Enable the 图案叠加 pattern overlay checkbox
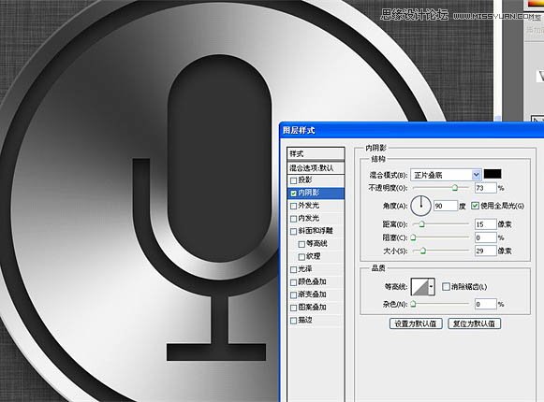 coord(293,308)
